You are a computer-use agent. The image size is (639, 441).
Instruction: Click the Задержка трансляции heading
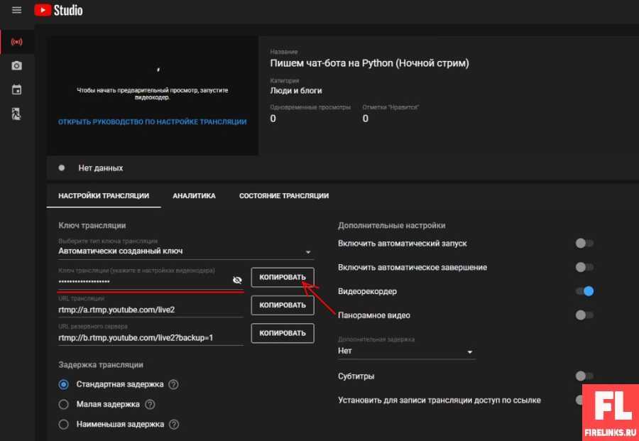101,365
